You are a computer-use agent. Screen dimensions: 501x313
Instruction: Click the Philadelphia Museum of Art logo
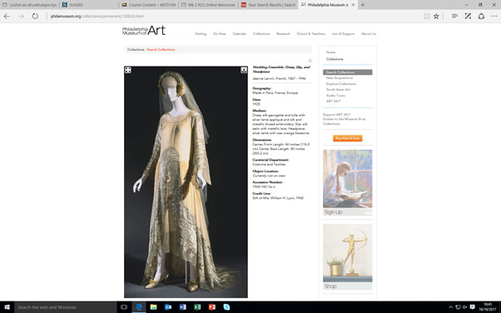(x=144, y=31)
